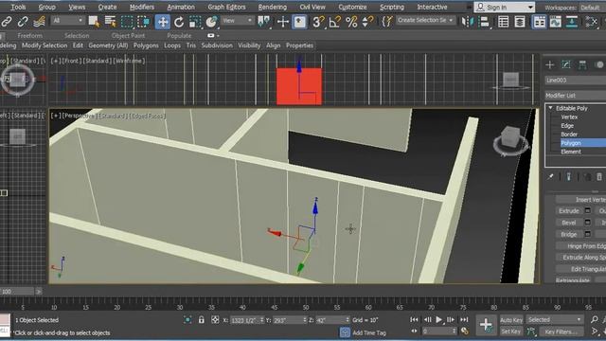Open Curve Editor icon
The width and height of the screenshot is (606, 341).
[556, 22]
